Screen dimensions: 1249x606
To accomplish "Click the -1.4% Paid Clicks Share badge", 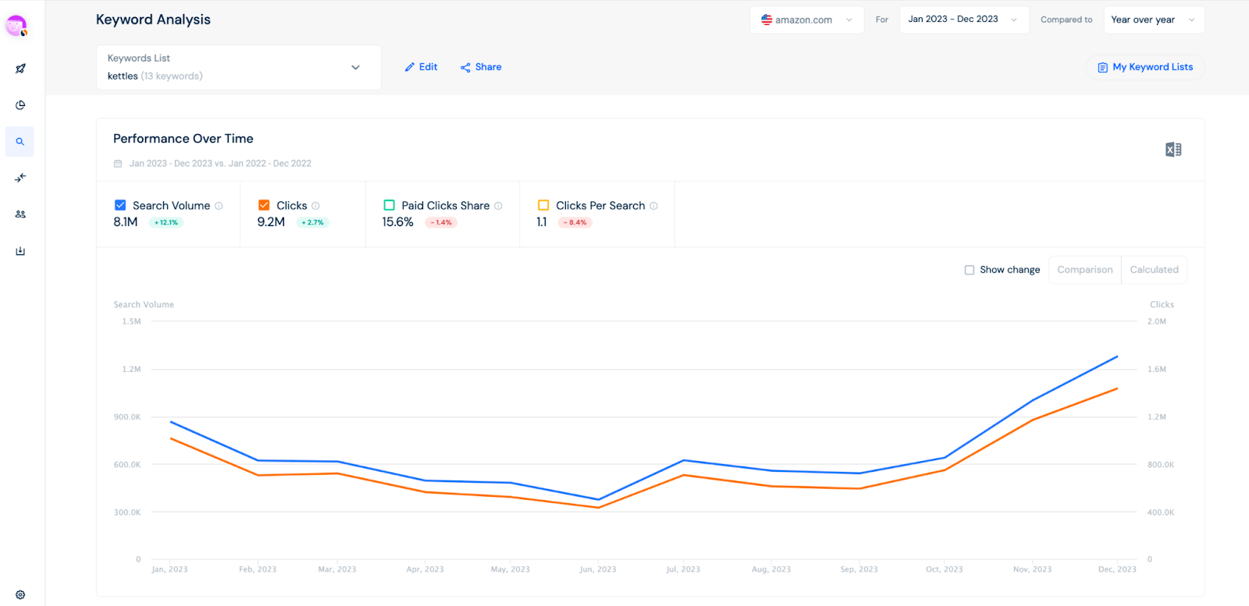I will pyautogui.click(x=441, y=222).
